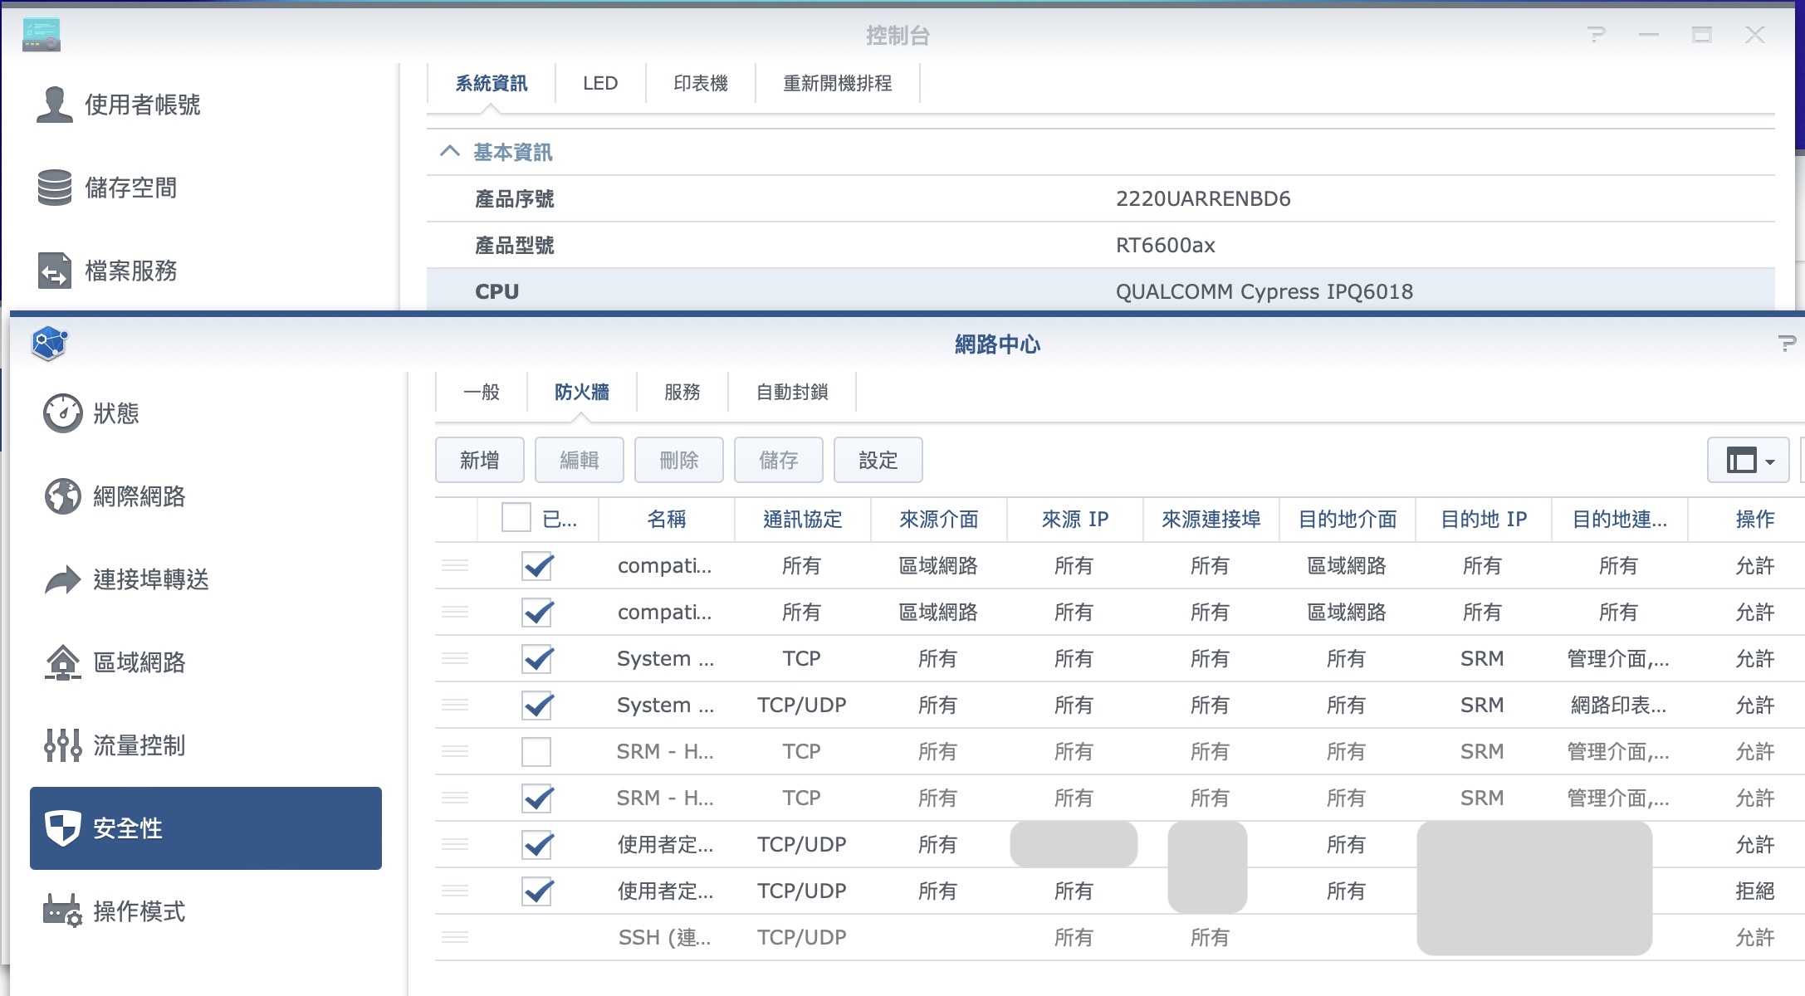Open the File Services icon
The width and height of the screenshot is (1805, 996).
[55, 271]
